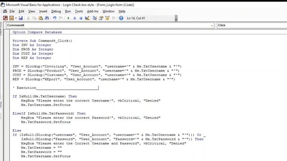Open the Run menu
The width and height of the screenshot is (287, 161).
point(68,11)
